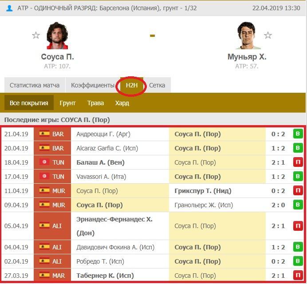307x284 pixels.
Task: Click match date 22.04.2019 13:30
Action: point(276,8)
